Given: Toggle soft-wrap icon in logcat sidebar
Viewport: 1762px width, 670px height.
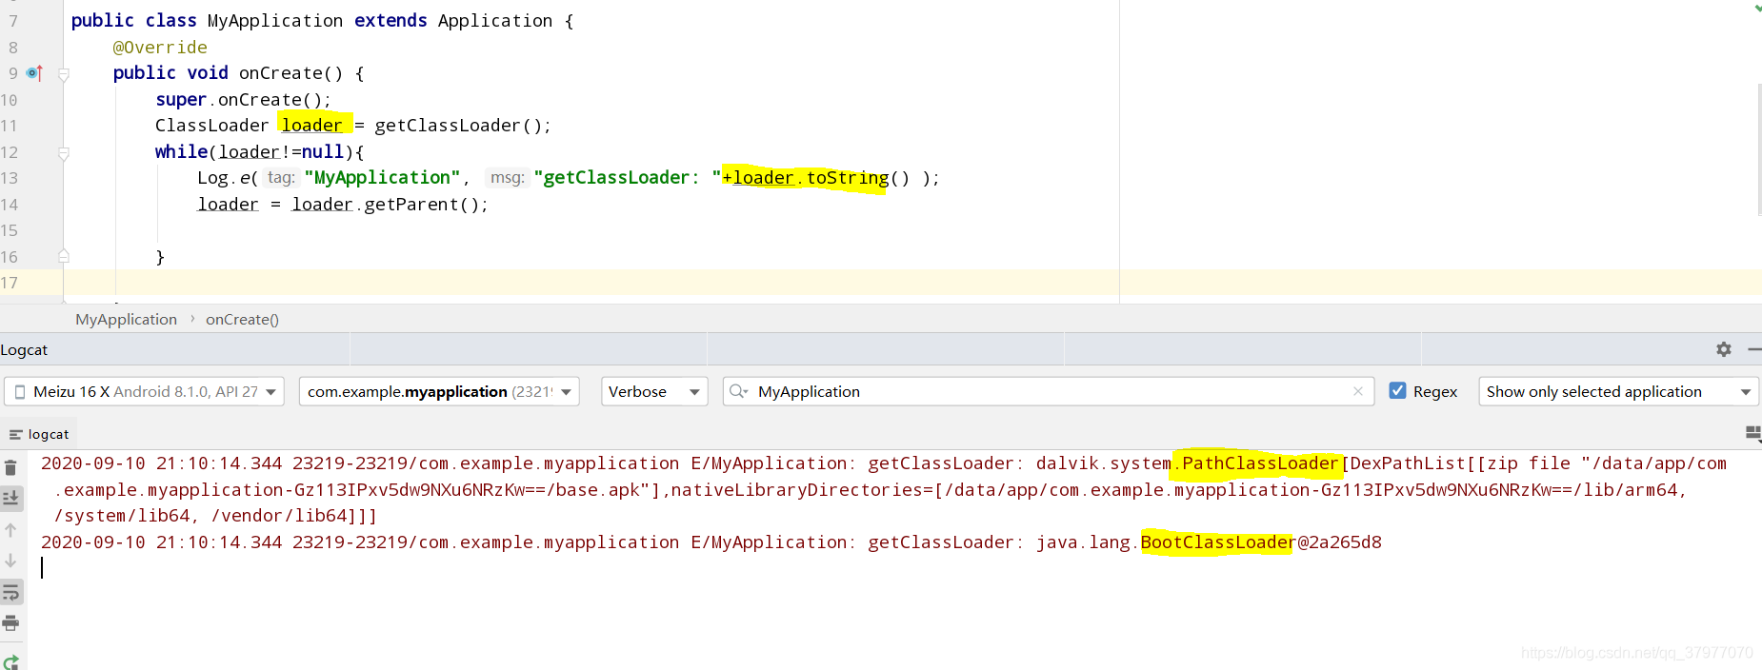Looking at the screenshot, I should (10, 592).
